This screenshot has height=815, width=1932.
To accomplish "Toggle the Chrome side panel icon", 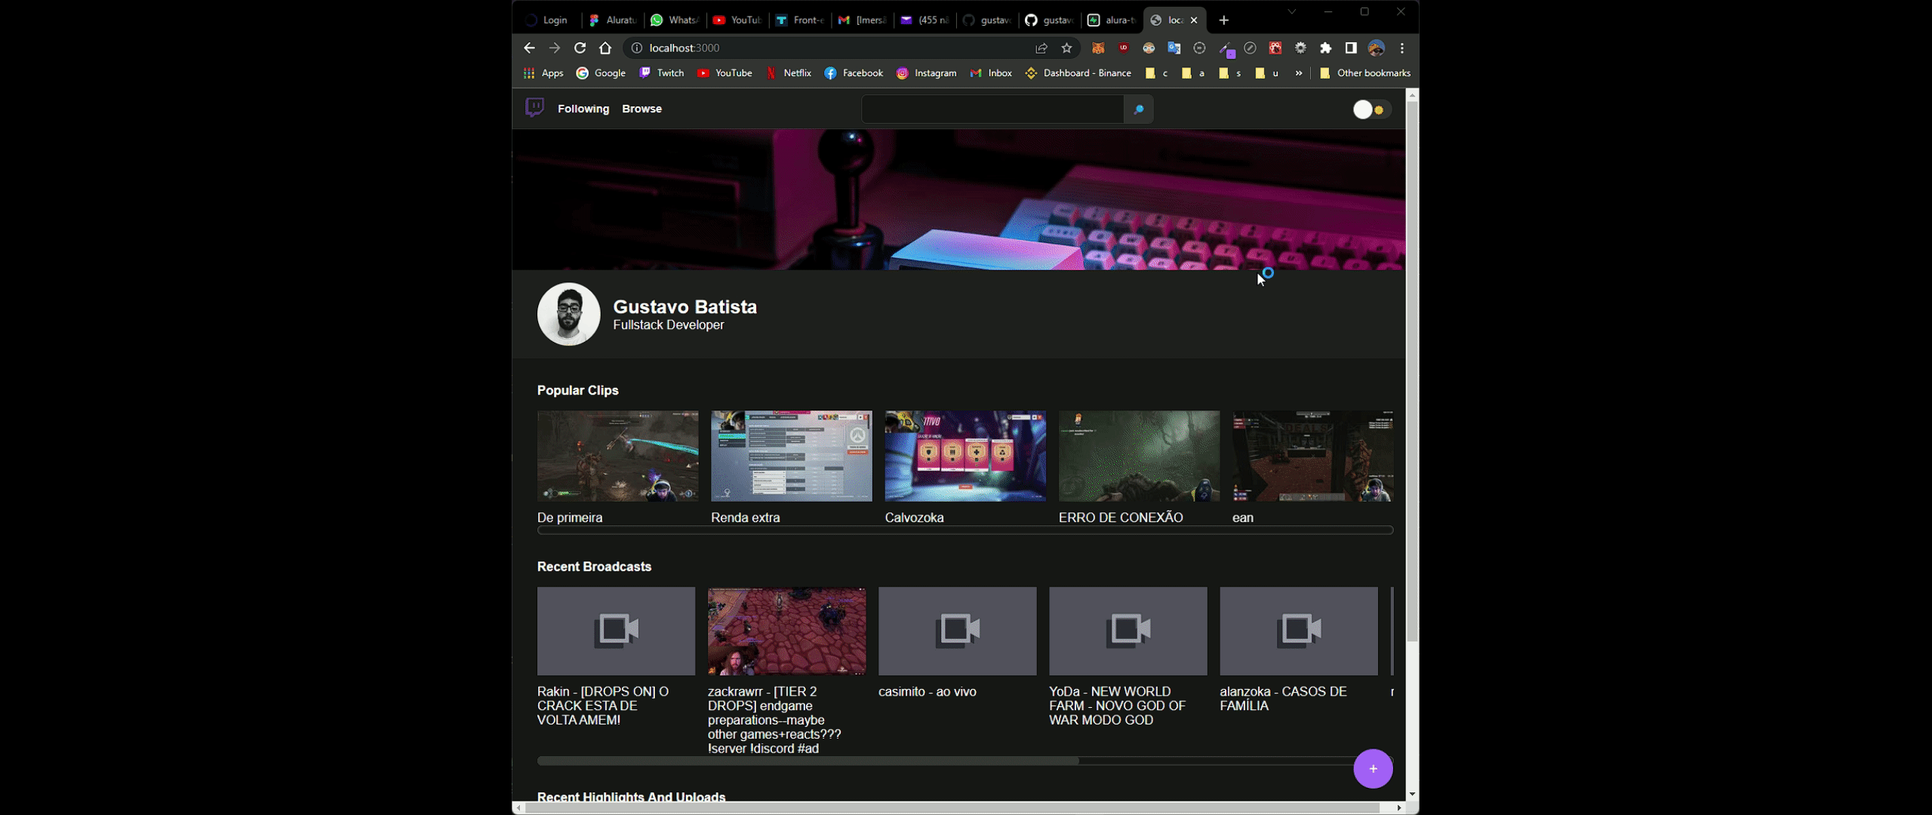I will [1351, 48].
